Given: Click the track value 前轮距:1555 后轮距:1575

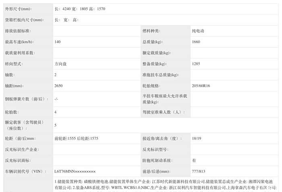Looking at the screenshot, I should pyautogui.click(x=76, y=138).
